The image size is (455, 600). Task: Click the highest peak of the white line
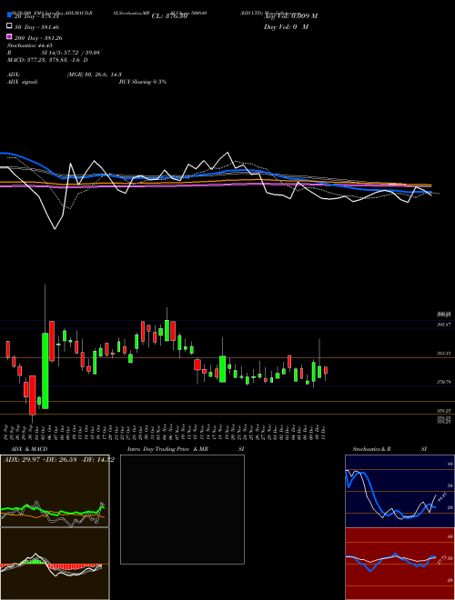[x=228, y=153]
